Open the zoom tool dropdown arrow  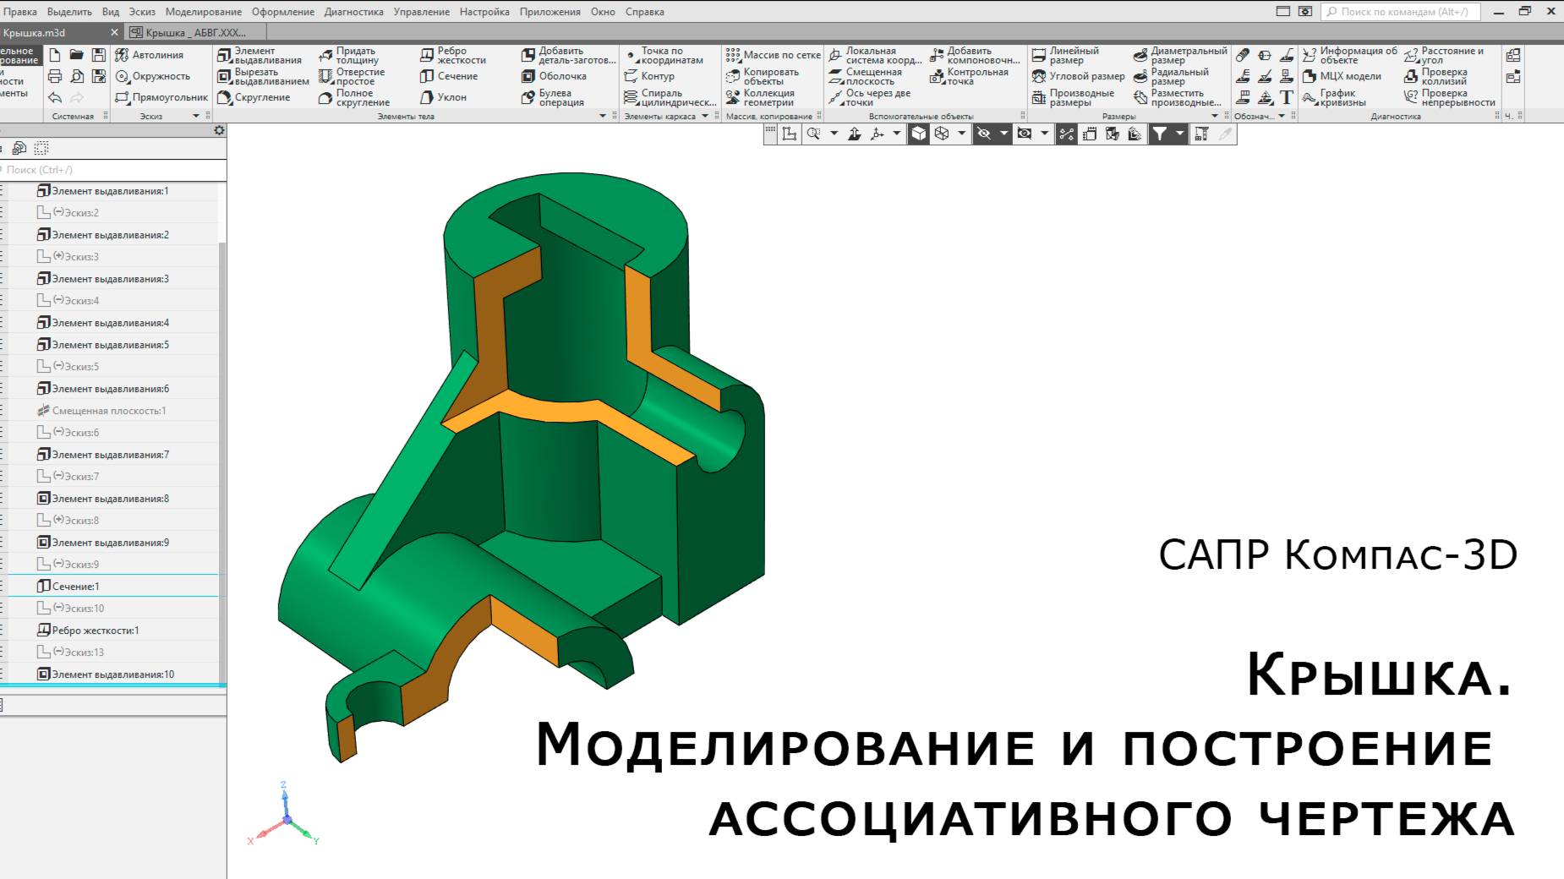[834, 133]
